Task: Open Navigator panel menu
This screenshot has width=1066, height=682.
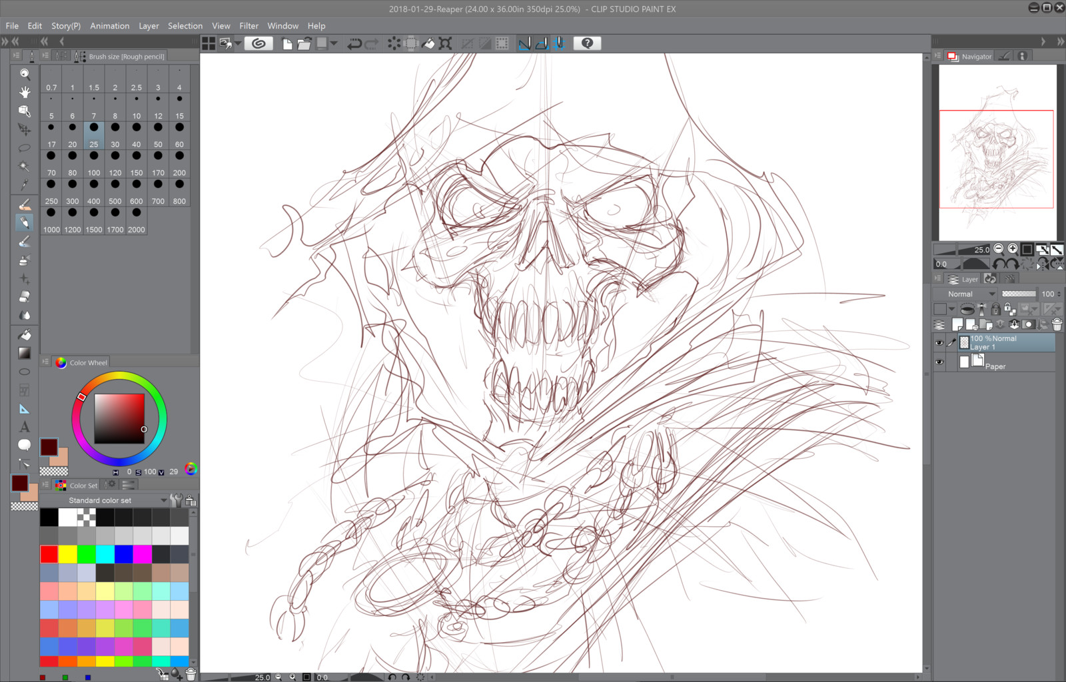Action: [x=937, y=56]
